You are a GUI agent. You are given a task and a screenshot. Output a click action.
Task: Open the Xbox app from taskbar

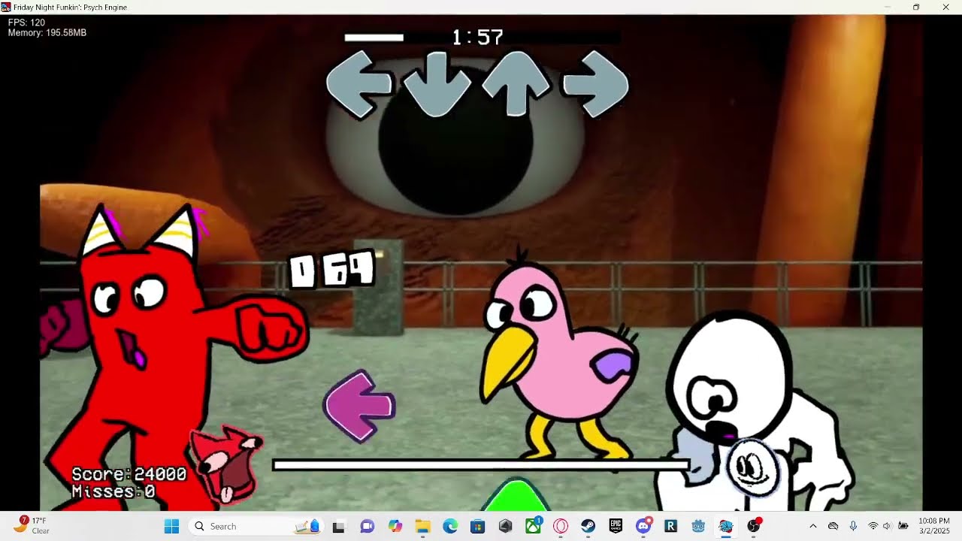click(533, 526)
